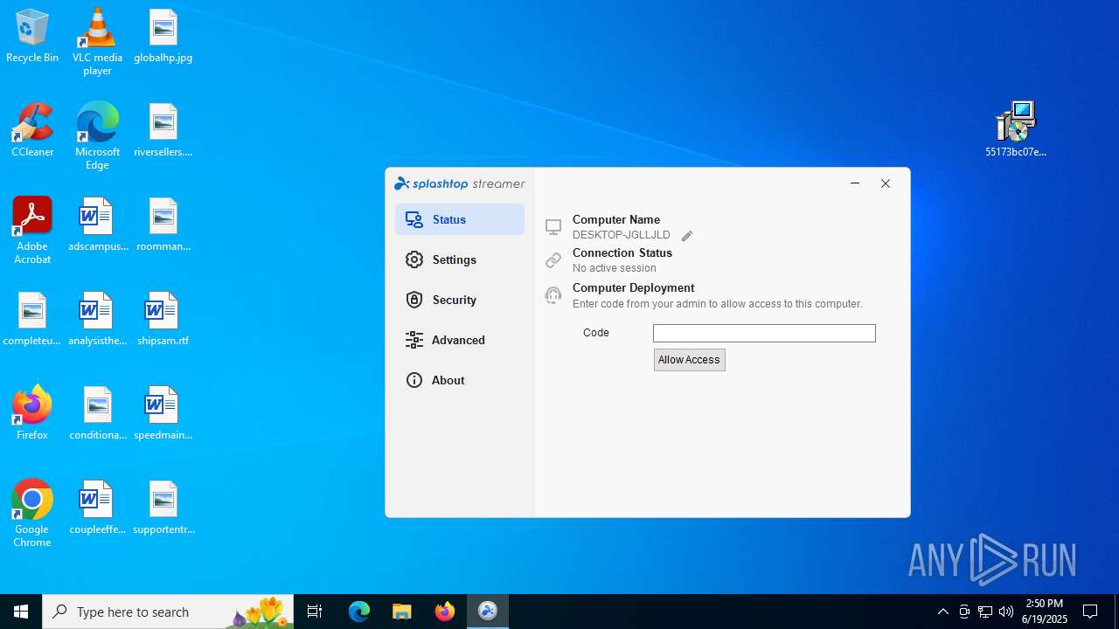Click the Splashtop Streamer logo in title bar
Viewport: 1119px width, 629px height.
[460, 183]
